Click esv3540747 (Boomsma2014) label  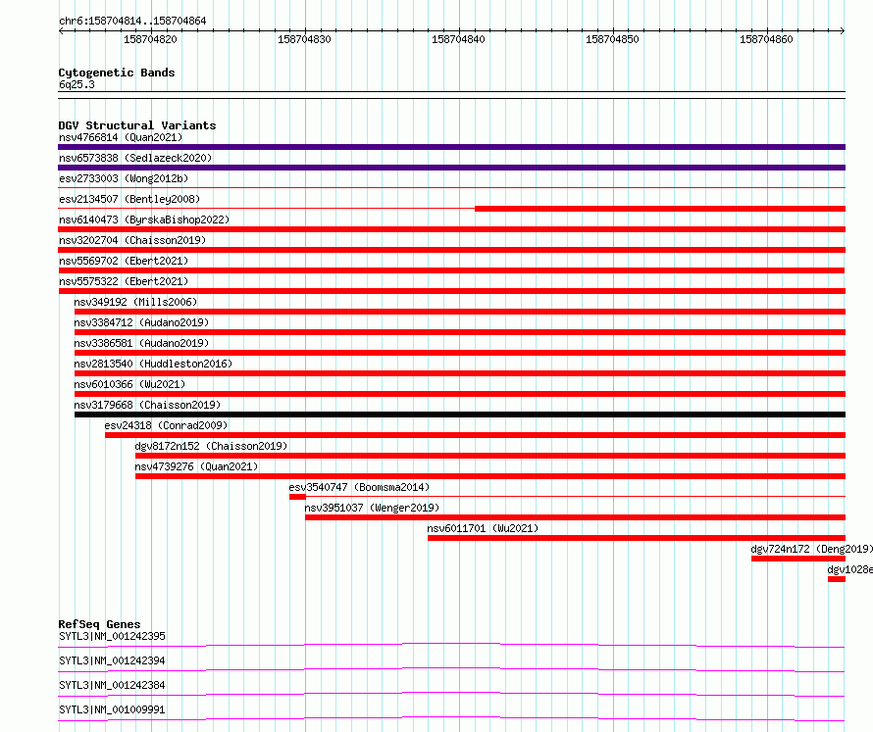click(x=359, y=487)
